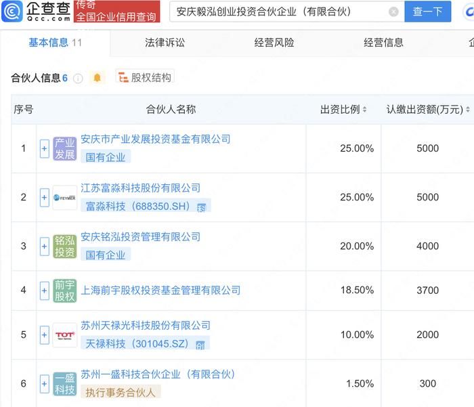Switch to the 基本信息 tab
This screenshot has width=474, height=407.
(x=56, y=43)
